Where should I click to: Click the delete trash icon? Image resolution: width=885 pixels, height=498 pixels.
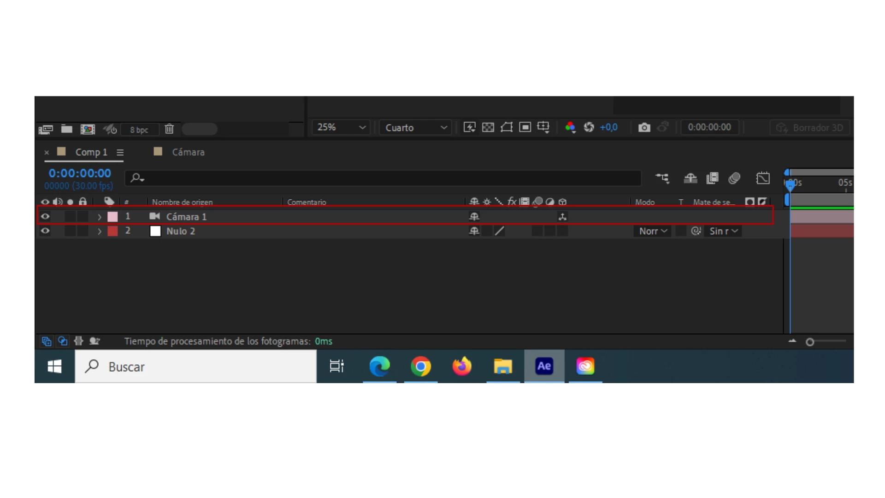[169, 129]
